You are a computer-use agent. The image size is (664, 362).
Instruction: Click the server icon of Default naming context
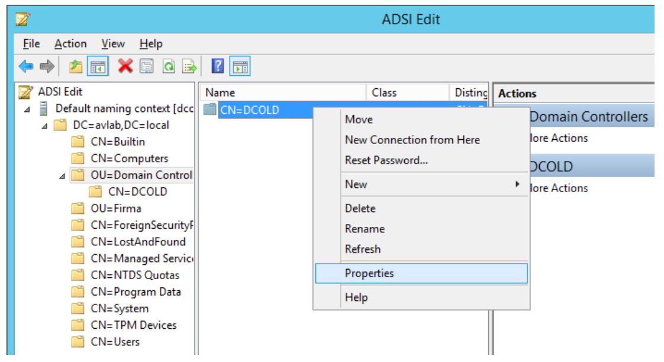43,108
